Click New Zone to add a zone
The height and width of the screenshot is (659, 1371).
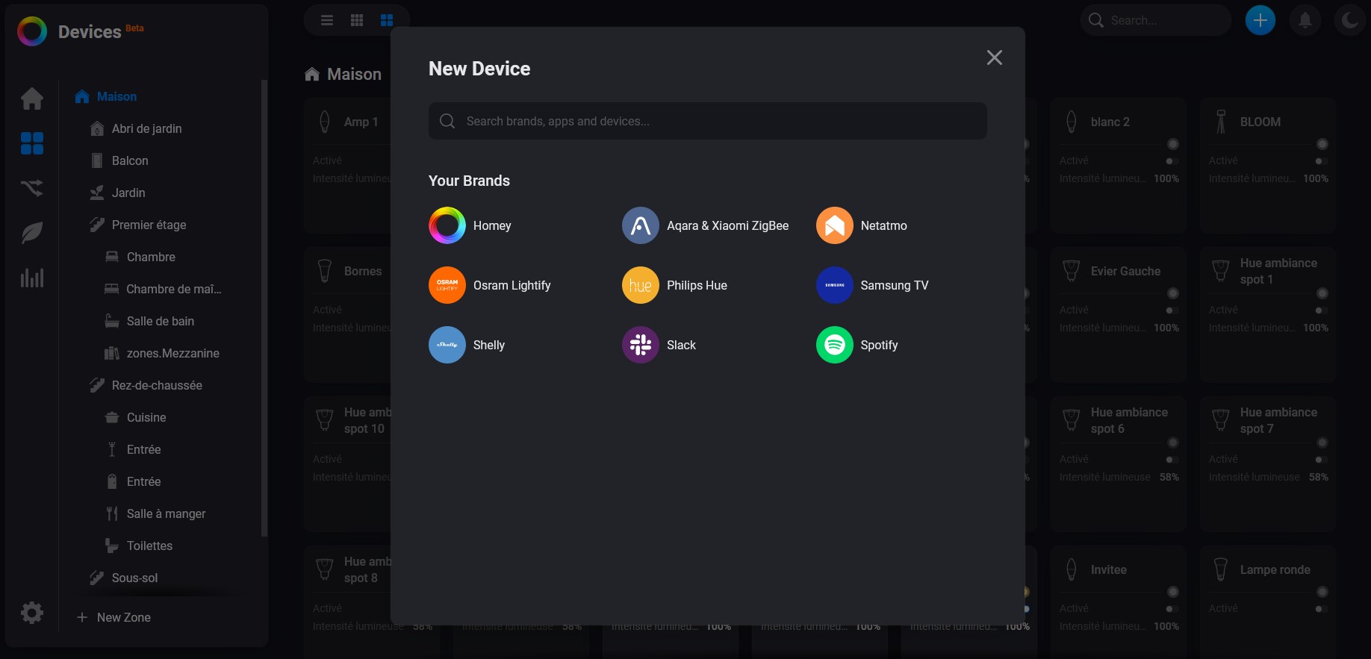click(x=114, y=617)
